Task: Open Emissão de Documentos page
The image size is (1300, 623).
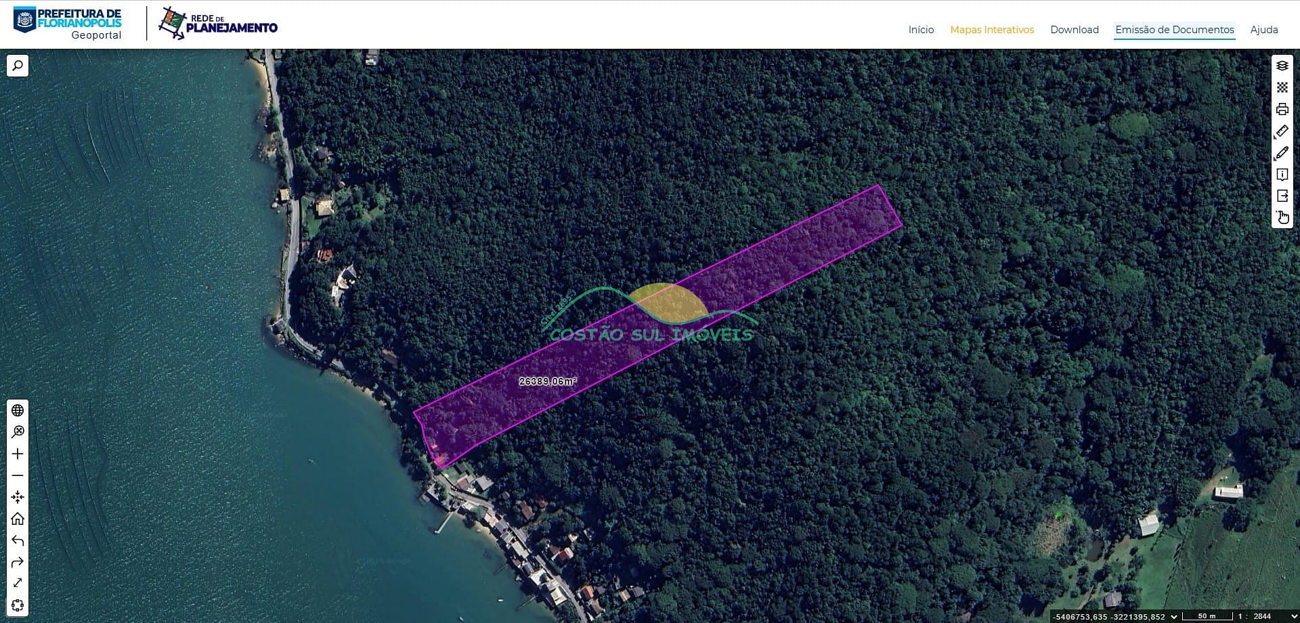Action: (1174, 30)
